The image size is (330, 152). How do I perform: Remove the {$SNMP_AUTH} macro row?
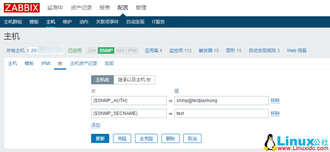tap(275, 100)
